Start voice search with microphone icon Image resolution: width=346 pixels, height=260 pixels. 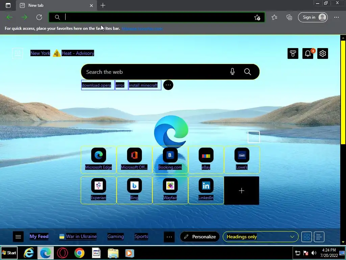(232, 72)
